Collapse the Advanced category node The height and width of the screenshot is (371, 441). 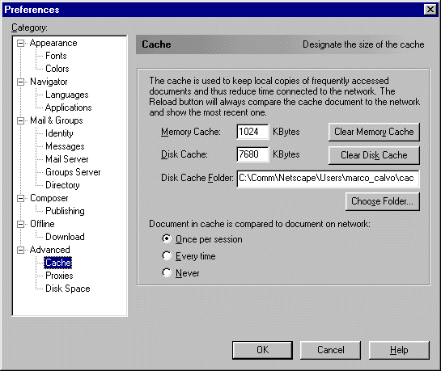click(x=20, y=250)
